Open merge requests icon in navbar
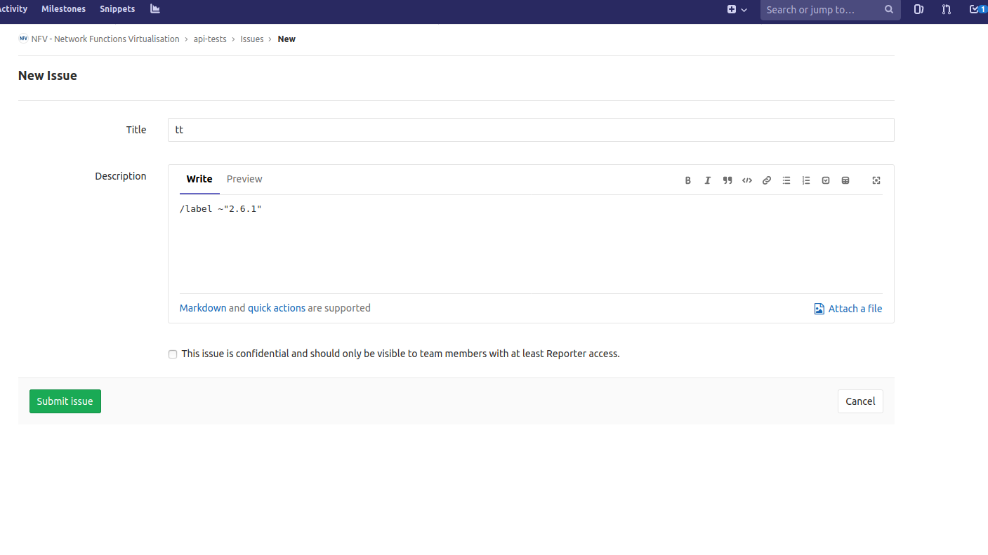 pyautogui.click(x=947, y=10)
